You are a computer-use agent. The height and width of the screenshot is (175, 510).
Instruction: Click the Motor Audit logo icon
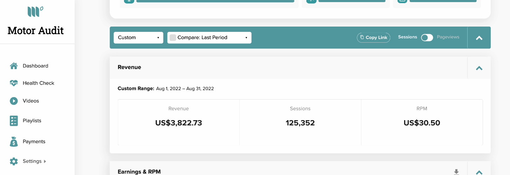(x=35, y=12)
